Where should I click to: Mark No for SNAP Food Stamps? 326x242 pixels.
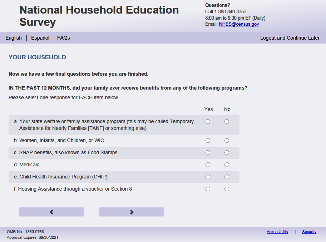(x=227, y=153)
